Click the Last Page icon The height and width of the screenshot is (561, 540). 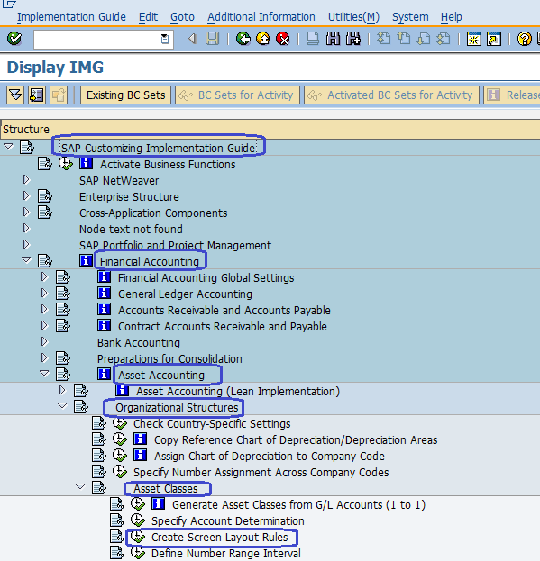click(x=444, y=39)
